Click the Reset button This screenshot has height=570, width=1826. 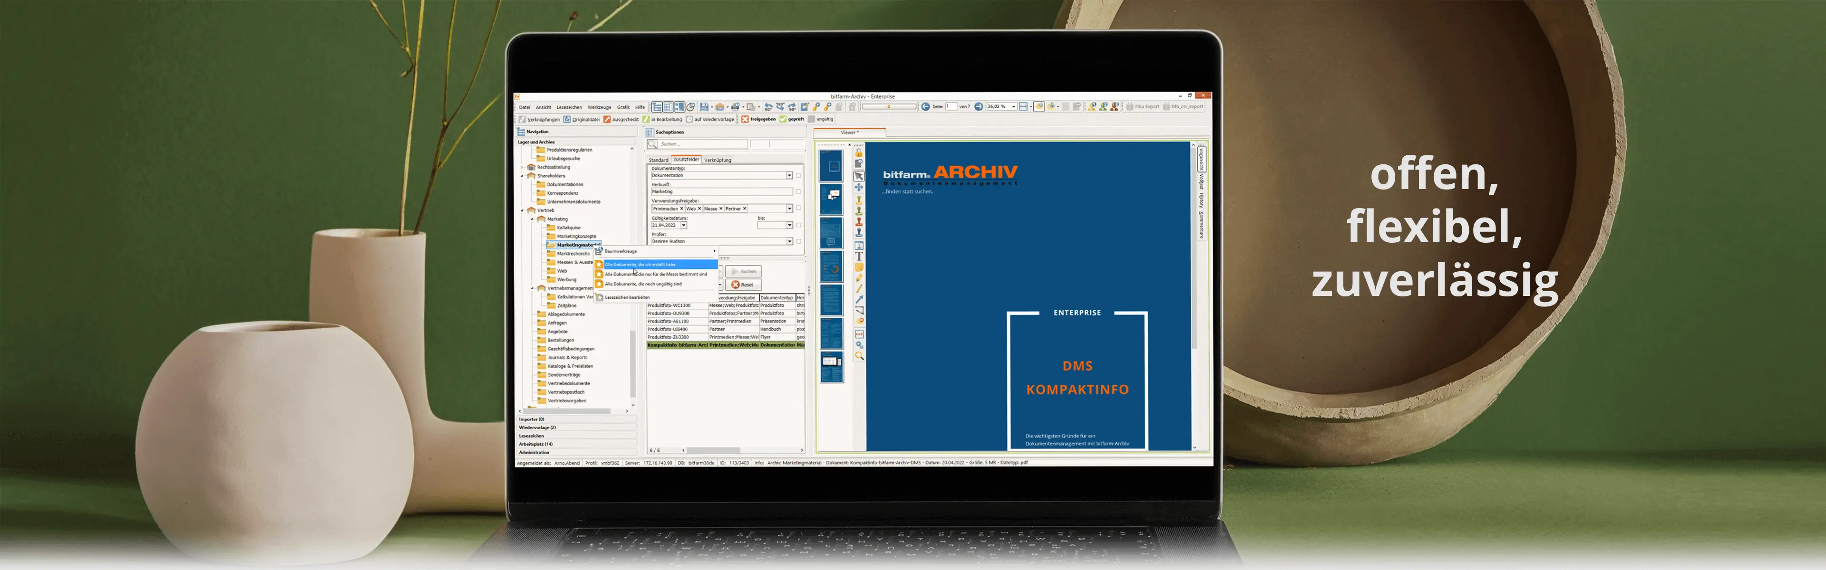[x=744, y=285]
